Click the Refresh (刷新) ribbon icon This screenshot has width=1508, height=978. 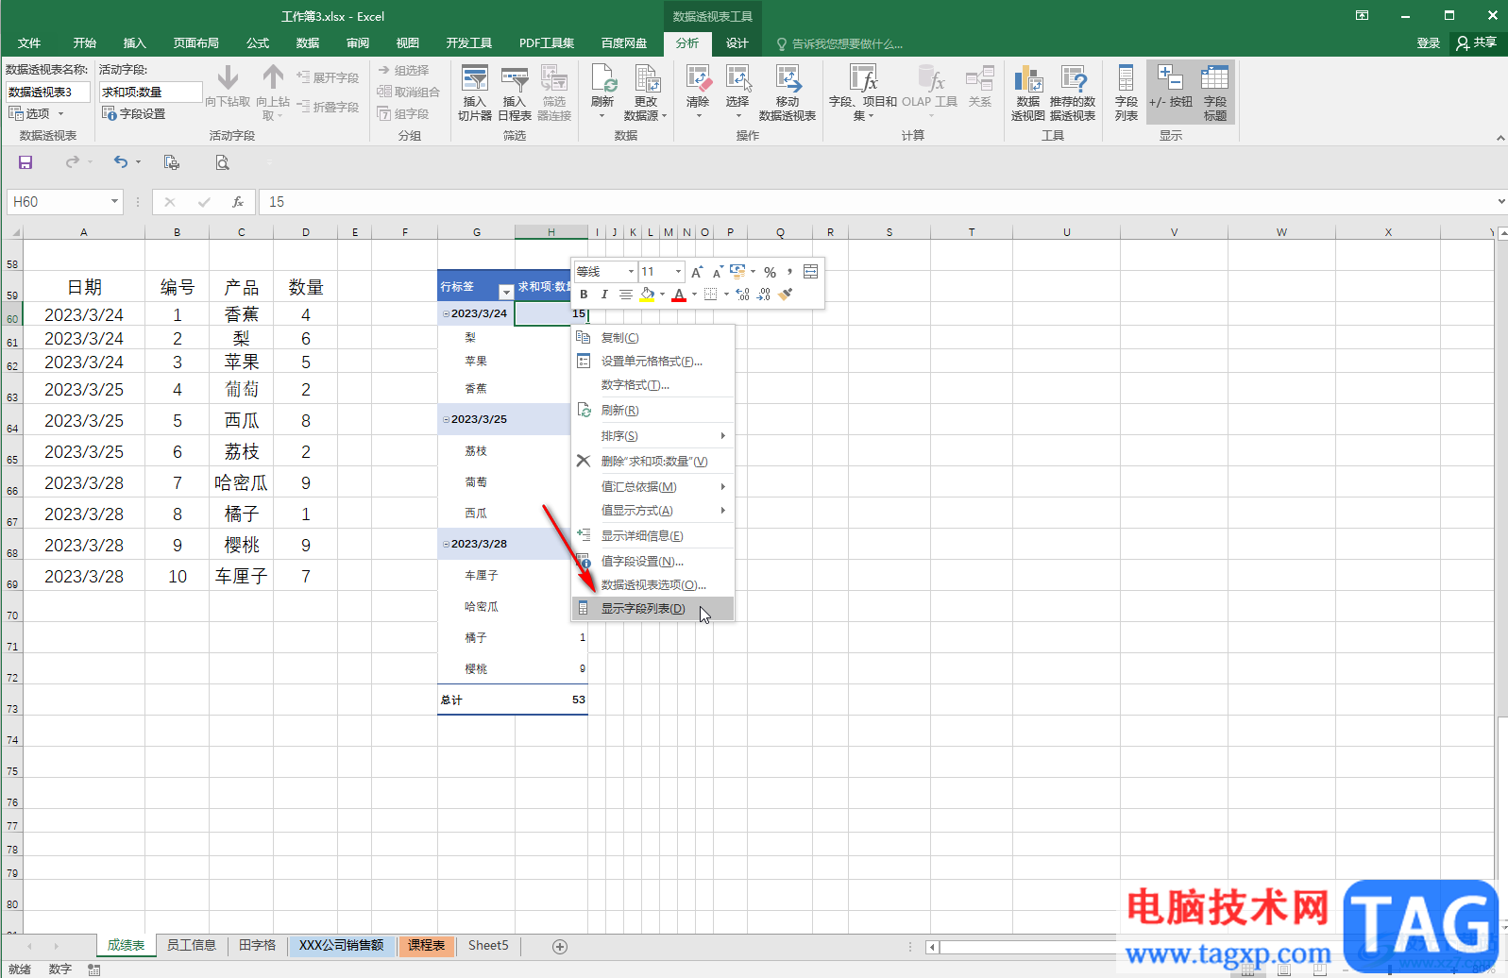pos(602,93)
